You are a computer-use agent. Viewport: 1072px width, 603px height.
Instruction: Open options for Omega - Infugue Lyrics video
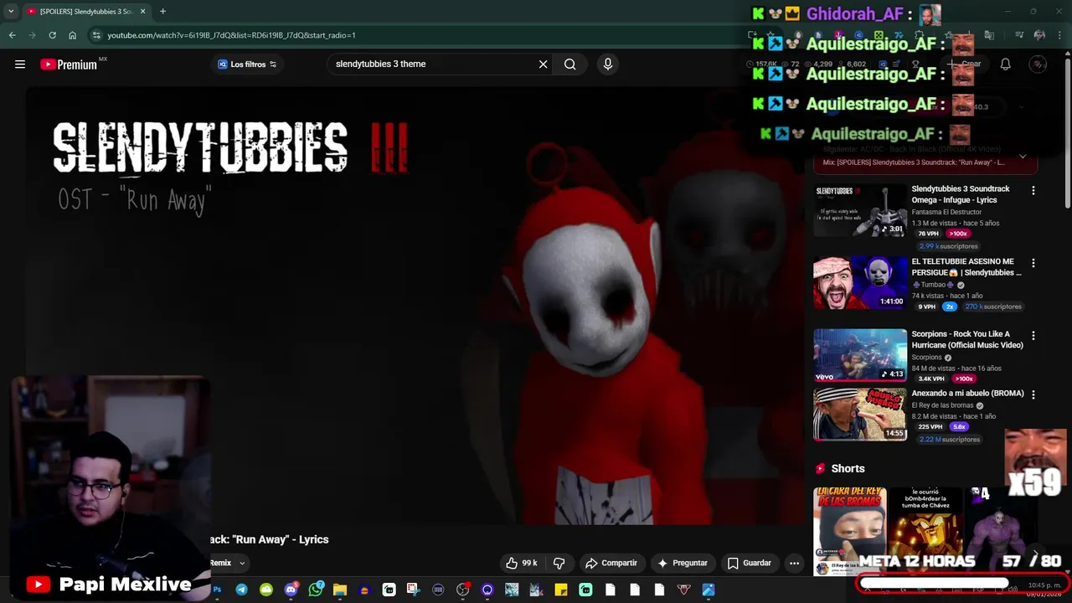point(1033,190)
